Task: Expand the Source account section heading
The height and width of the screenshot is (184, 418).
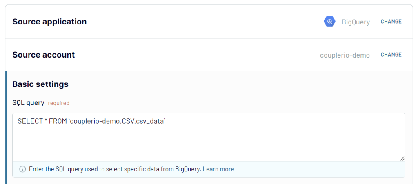Action: pos(43,55)
